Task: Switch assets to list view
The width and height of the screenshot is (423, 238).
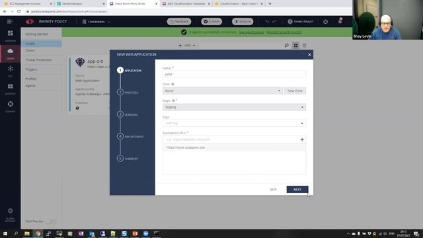Action: pos(304,46)
